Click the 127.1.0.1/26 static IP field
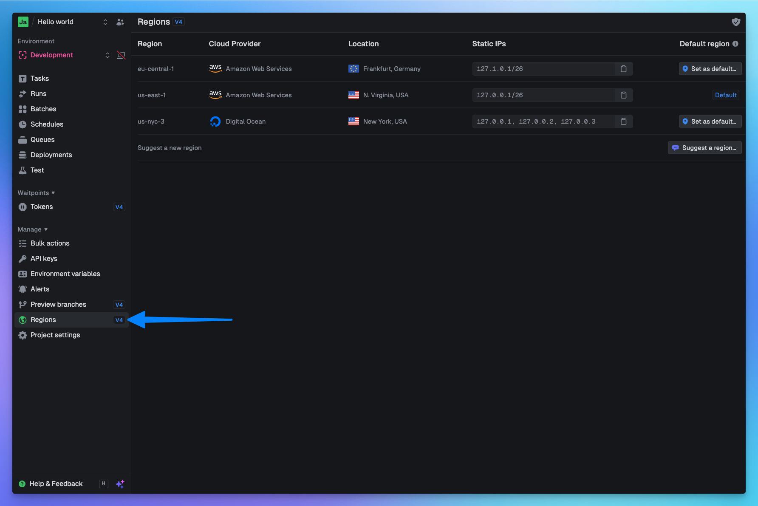The width and height of the screenshot is (758, 506). (x=543, y=69)
